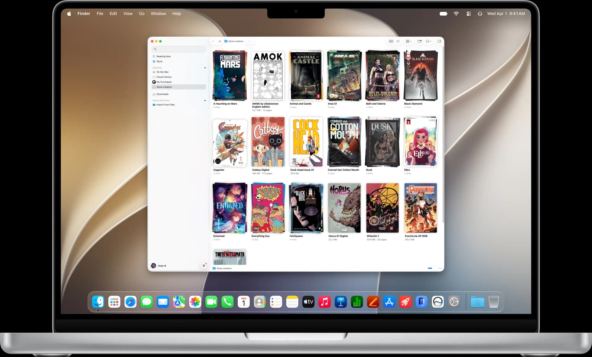Open Reading Now in the sidebar
The width and height of the screenshot is (592, 357).
pyautogui.click(x=178, y=56)
